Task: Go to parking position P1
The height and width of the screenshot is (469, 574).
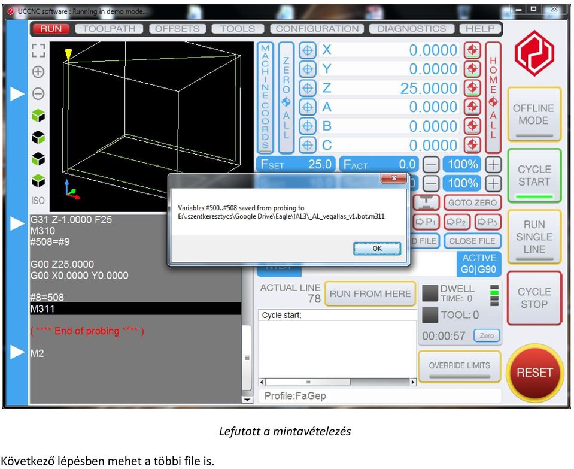Action: [426, 222]
